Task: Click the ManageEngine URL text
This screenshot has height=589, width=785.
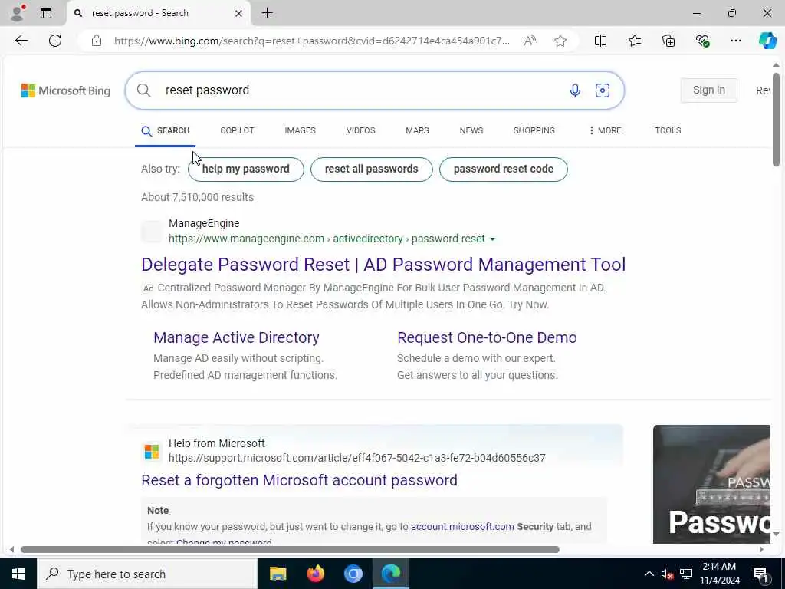Action: pos(327,239)
